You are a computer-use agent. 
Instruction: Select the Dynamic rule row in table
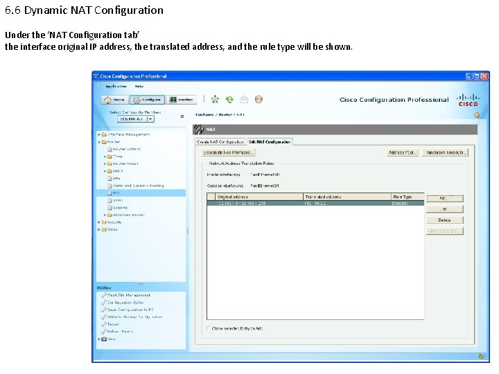[x=315, y=203]
